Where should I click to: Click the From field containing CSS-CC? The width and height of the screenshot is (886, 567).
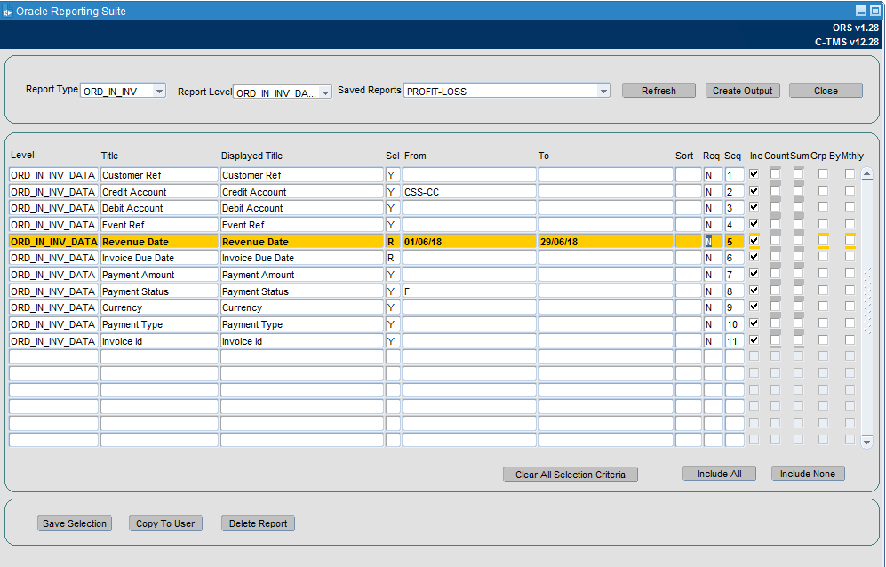(469, 192)
